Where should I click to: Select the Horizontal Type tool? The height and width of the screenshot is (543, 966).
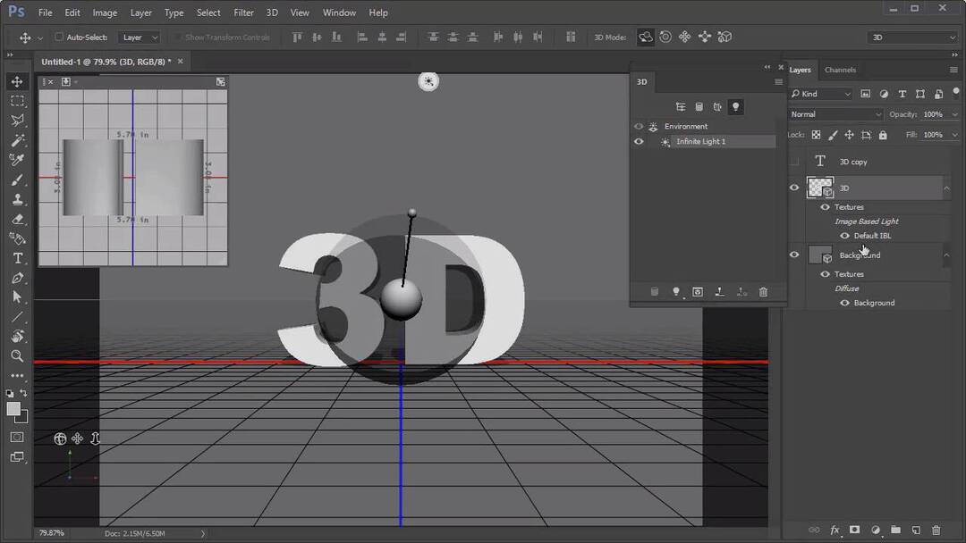point(17,258)
